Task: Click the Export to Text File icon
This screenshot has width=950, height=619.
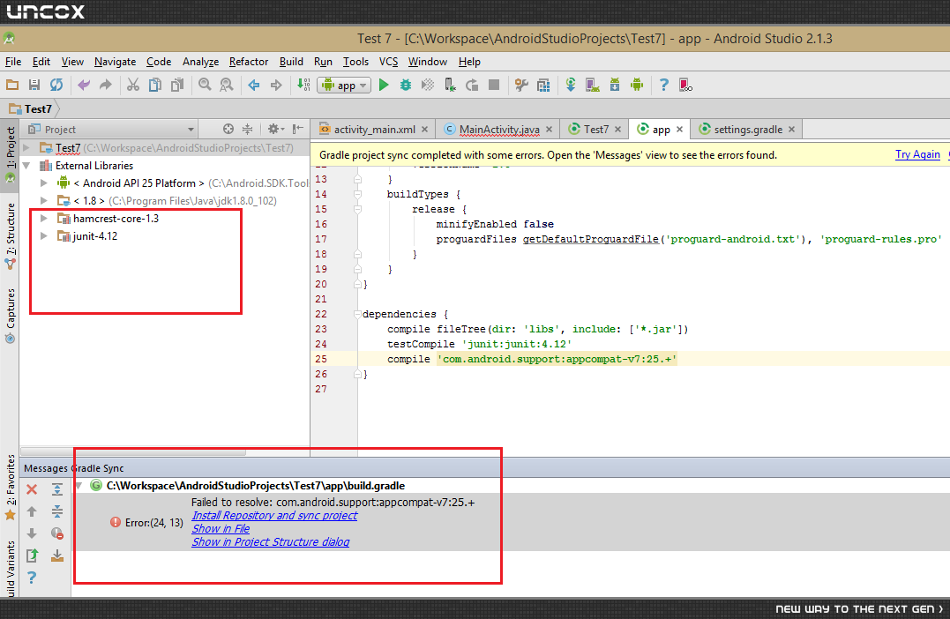Action: pyautogui.click(x=32, y=556)
